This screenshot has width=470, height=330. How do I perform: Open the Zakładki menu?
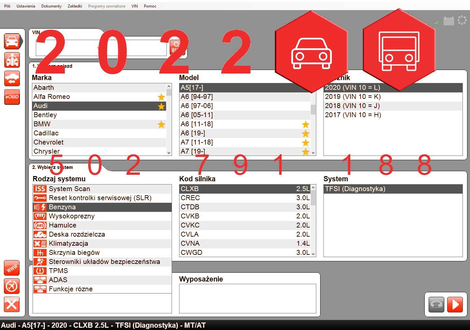point(75,6)
